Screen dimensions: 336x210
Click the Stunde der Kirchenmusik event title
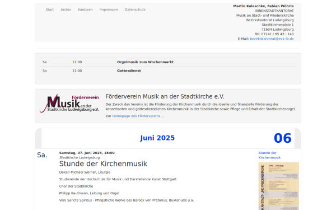tap(103, 164)
